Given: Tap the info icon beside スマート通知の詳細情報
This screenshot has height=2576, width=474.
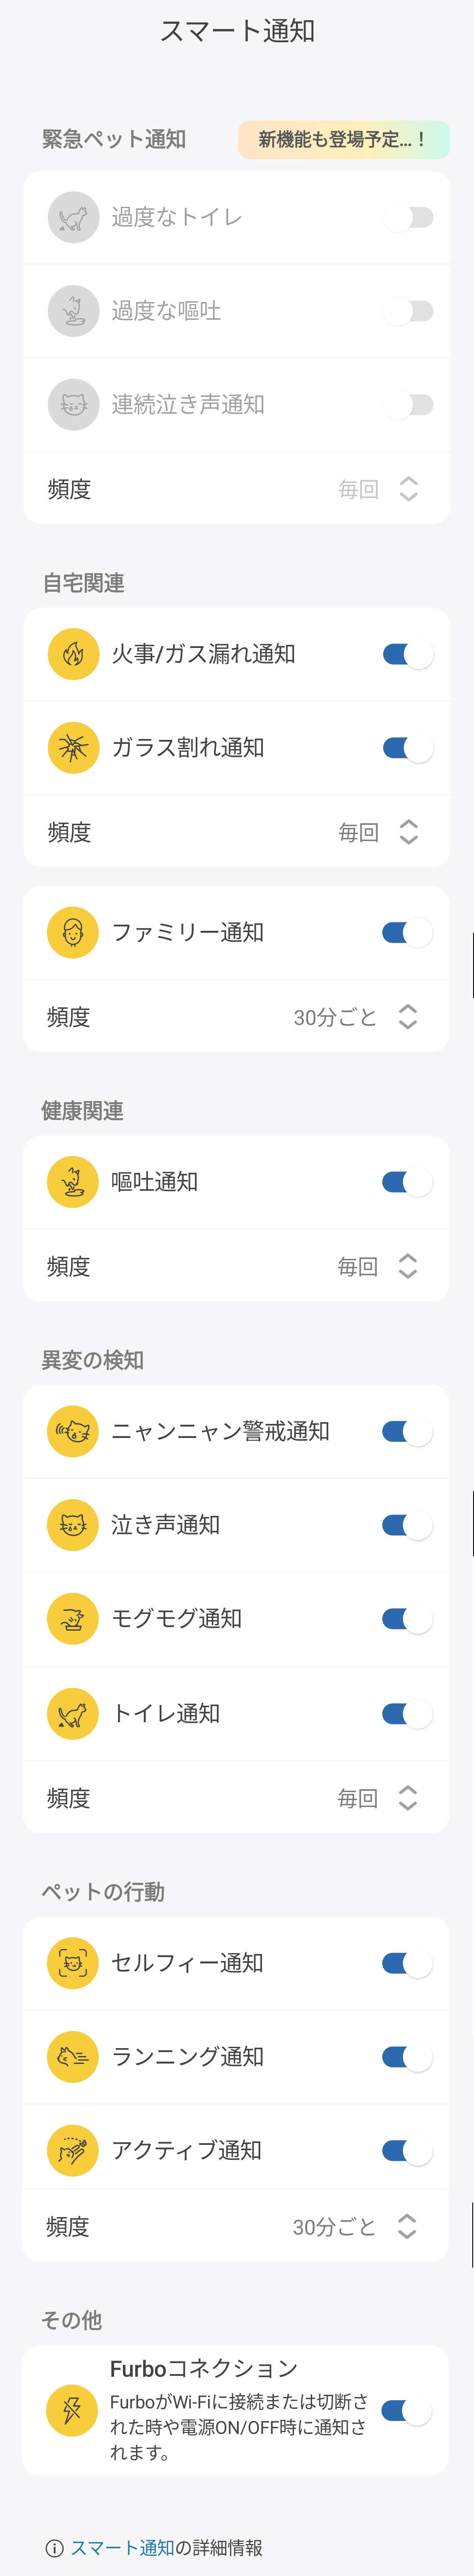Looking at the screenshot, I should tap(55, 2548).
